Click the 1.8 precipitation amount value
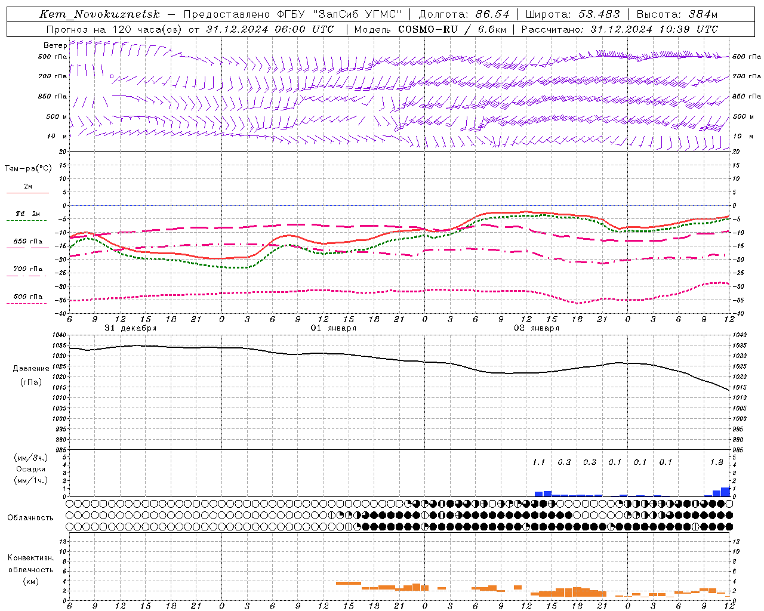This screenshot has height=611, width=764. [x=716, y=462]
